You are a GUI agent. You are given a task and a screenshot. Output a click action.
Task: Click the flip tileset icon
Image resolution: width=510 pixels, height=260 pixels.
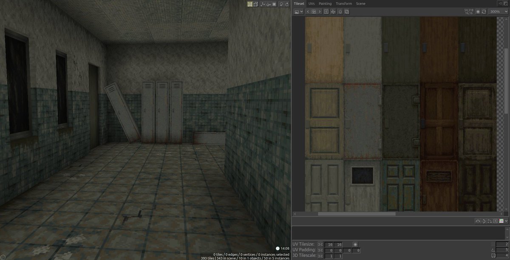(333, 12)
